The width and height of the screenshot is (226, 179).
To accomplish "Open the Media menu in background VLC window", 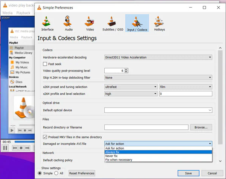I will pos(8,13).
